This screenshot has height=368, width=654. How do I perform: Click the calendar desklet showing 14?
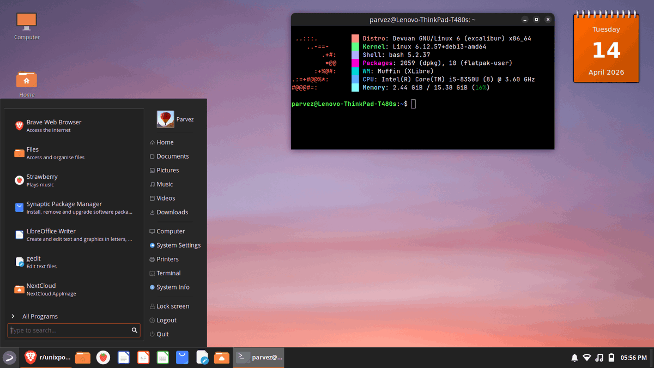click(x=606, y=48)
